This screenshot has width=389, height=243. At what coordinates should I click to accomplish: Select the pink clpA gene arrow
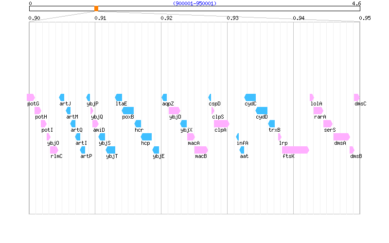tap(221, 123)
